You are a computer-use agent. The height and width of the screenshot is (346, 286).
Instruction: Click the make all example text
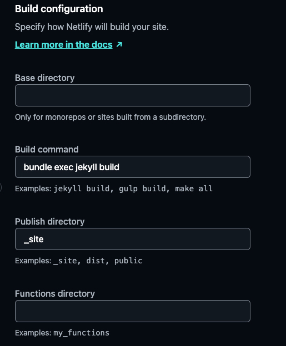pos(194,189)
